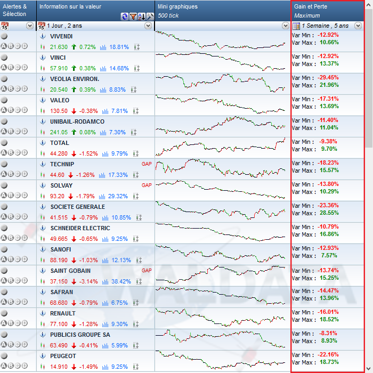Toggle the alert circle for UNIBAIL-RODAMCO
The width and height of the screenshot is (373, 373).
coord(4,121)
